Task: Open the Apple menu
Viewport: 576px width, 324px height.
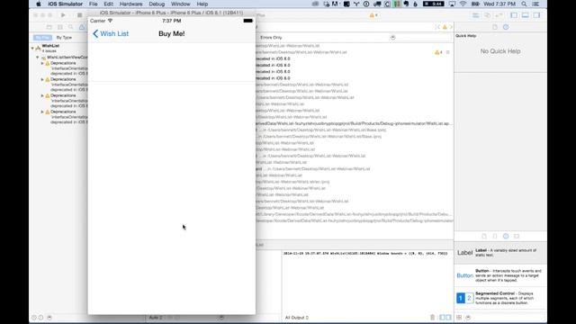Action: [39, 4]
